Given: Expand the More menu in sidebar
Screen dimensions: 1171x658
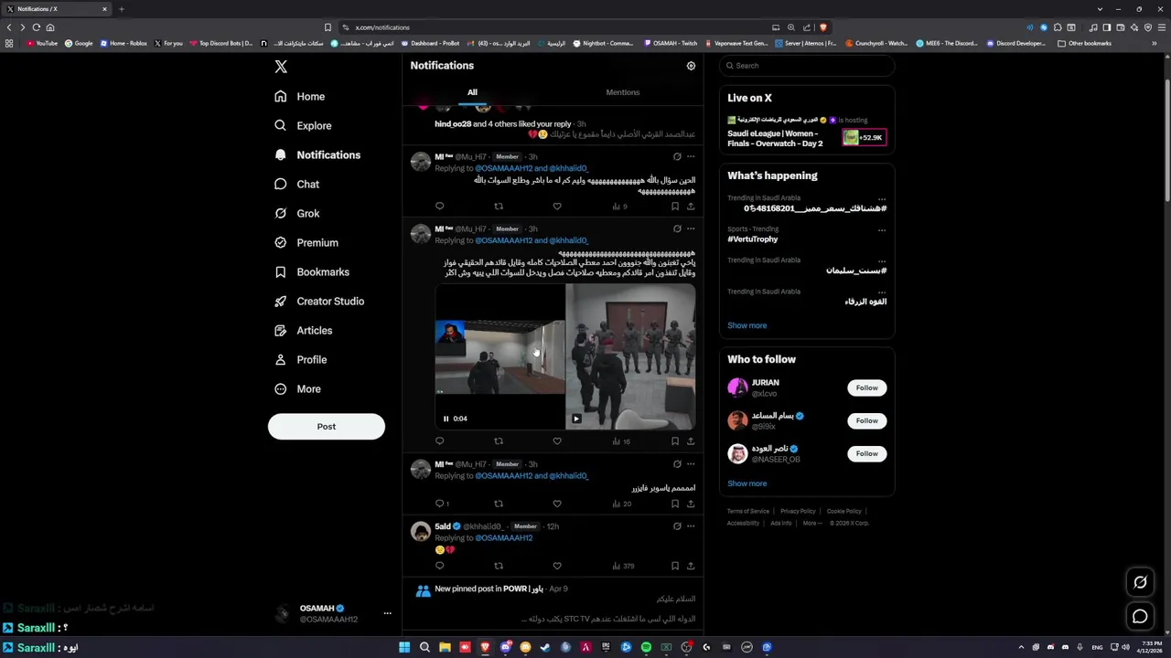Looking at the screenshot, I should pos(297,388).
